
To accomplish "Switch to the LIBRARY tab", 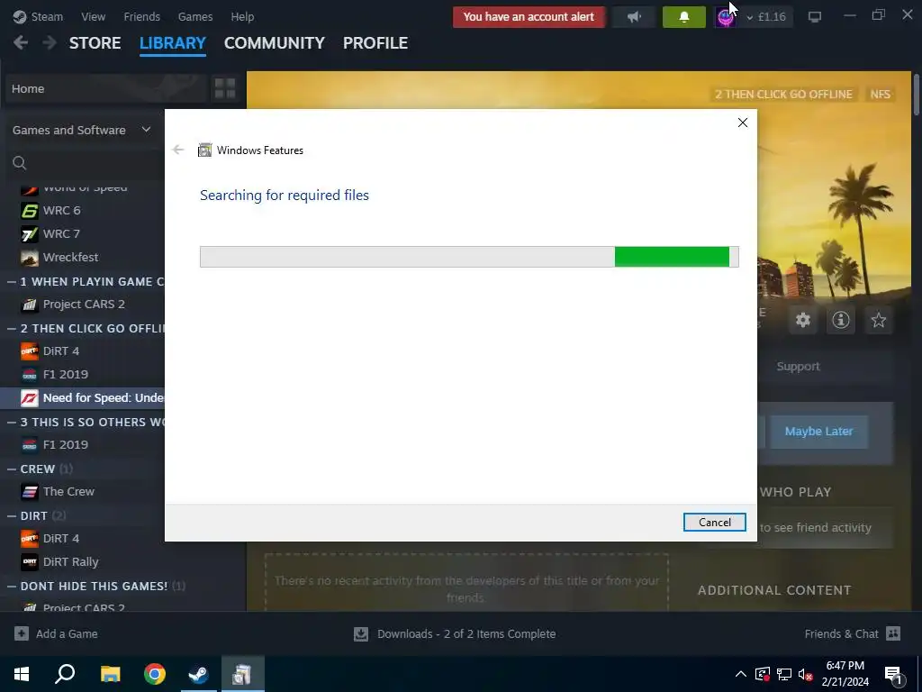I will [x=173, y=43].
